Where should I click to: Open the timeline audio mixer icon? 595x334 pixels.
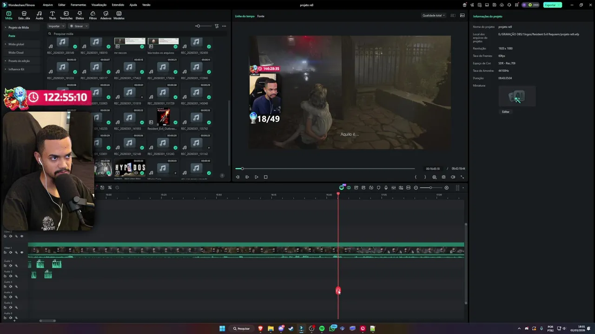point(393,187)
